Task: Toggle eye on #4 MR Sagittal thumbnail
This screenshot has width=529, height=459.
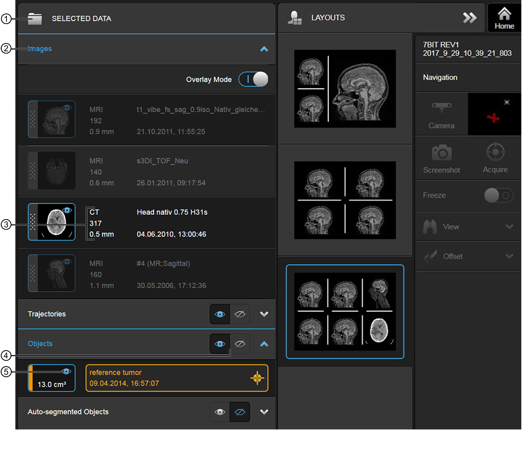Action: 67,262
